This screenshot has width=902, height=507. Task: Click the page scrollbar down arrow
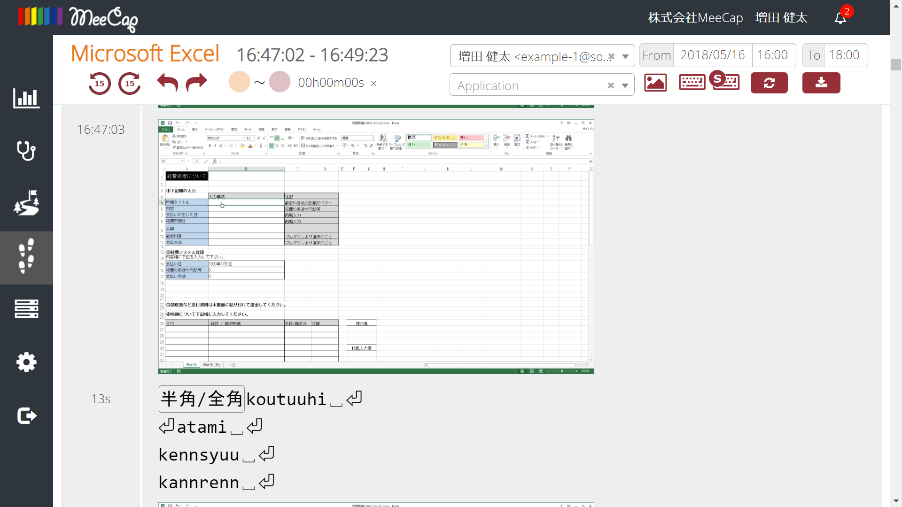(x=896, y=501)
